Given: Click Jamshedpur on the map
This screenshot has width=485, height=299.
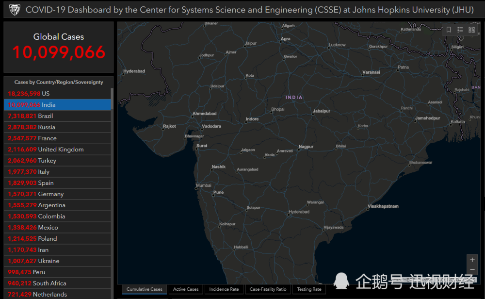Looking at the screenshot, I should point(427,118).
